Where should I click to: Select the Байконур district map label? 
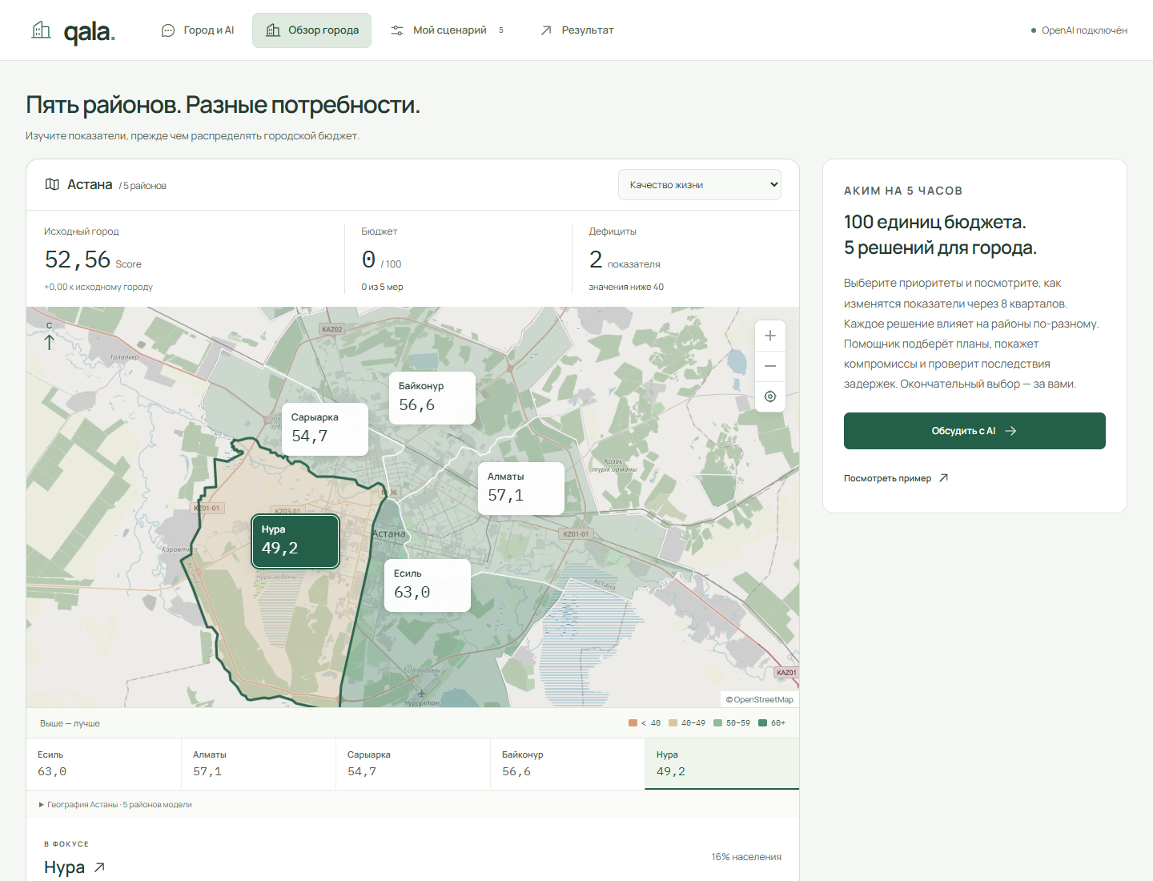tap(432, 398)
